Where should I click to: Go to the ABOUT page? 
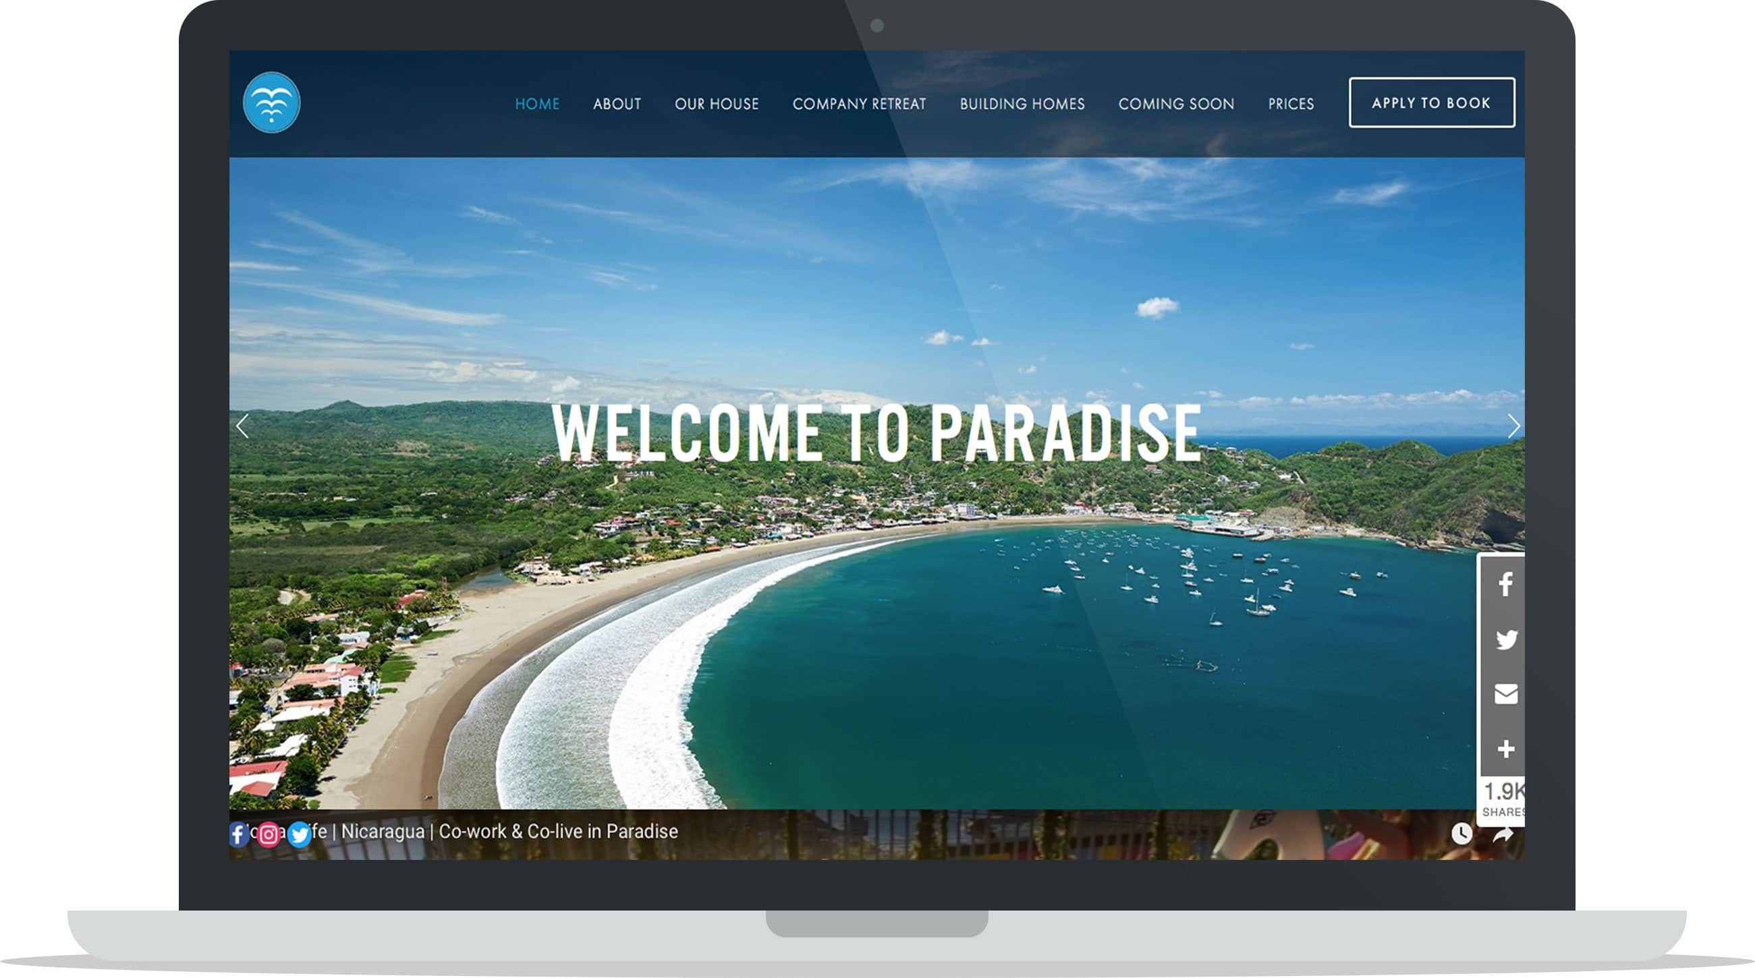pos(617,104)
